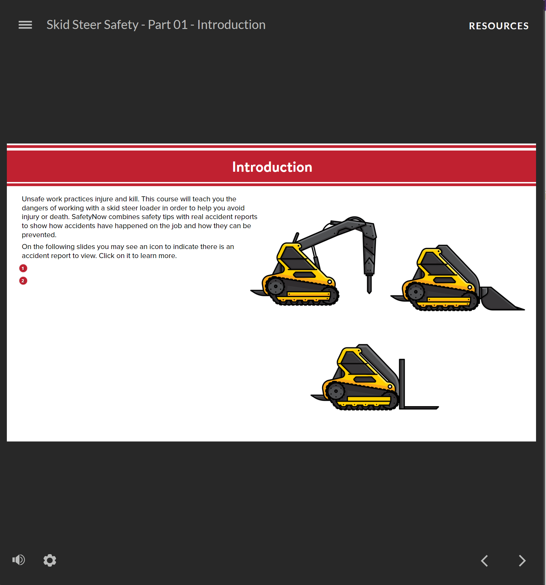This screenshot has height=585, width=546.
Task: Click the skid steer with fork attachment
Action: 375,377
